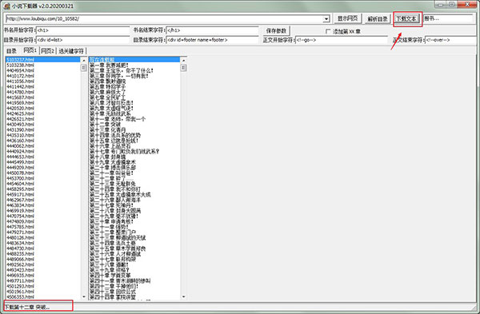Click the up arrow of file list scrollbar

point(83,60)
